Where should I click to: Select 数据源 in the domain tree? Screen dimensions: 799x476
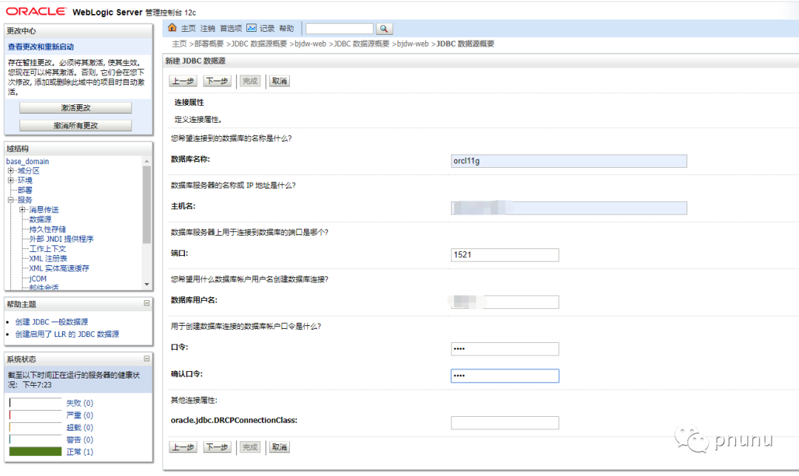pos(40,220)
